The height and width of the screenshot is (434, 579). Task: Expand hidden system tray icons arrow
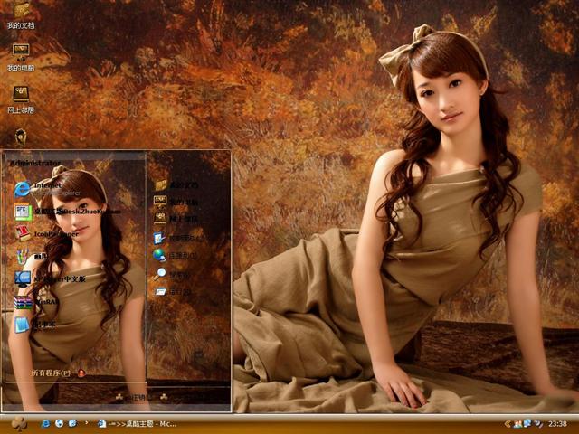coord(508,423)
